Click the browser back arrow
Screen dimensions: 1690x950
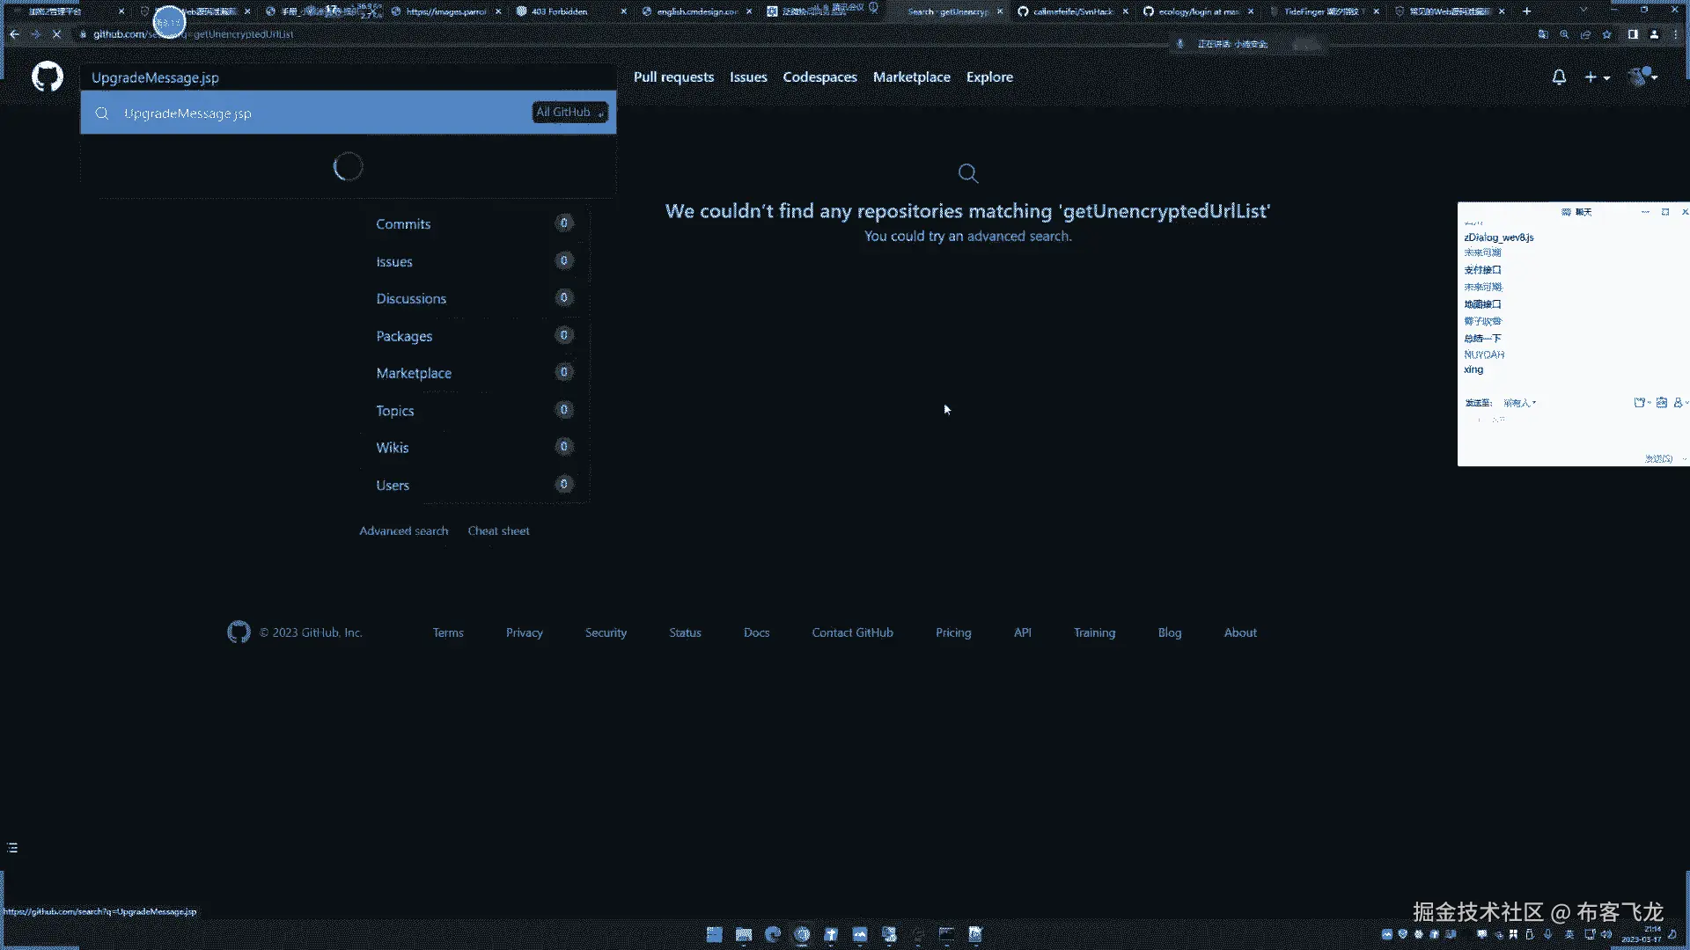(14, 34)
